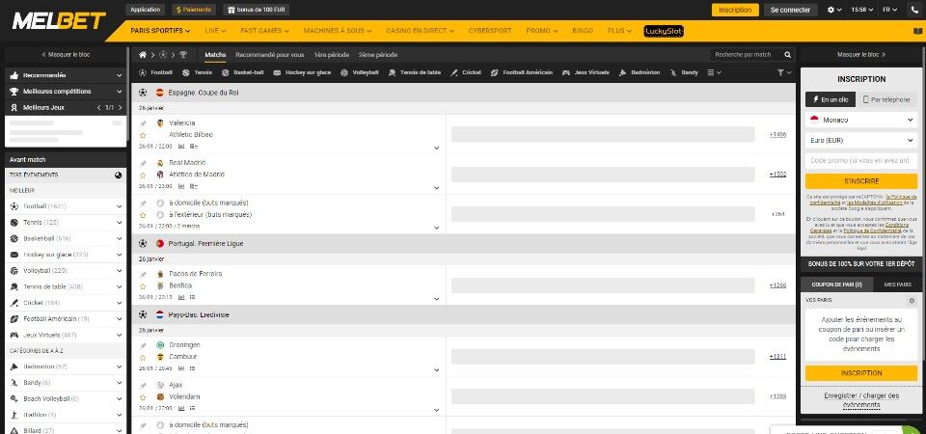This screenshot has width=926, height=434.
Task: Open statistics chart for the Ajax match
Action: [x=181, y=408]
